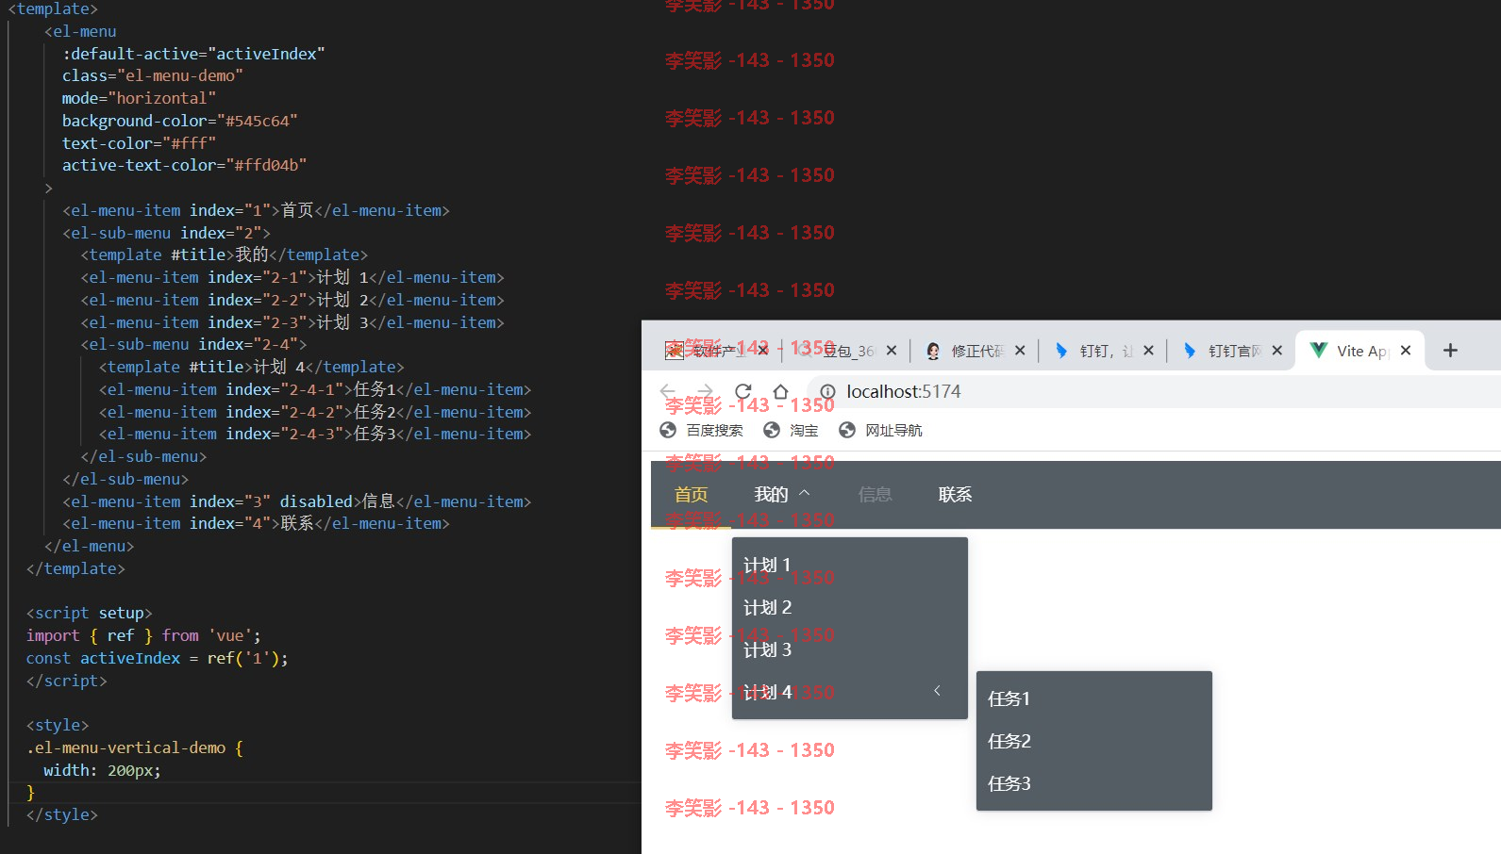The width and height of the screenshot is (1501, 854).
Task: Click the script setup tag line
Action: coord(89,613)
